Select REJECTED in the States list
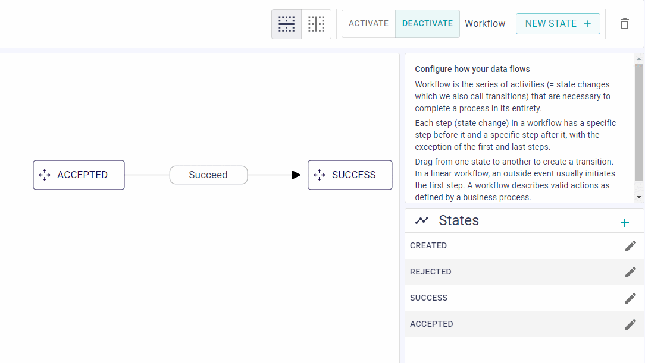Viewport: 645px width, 363px height. [524, 272]
